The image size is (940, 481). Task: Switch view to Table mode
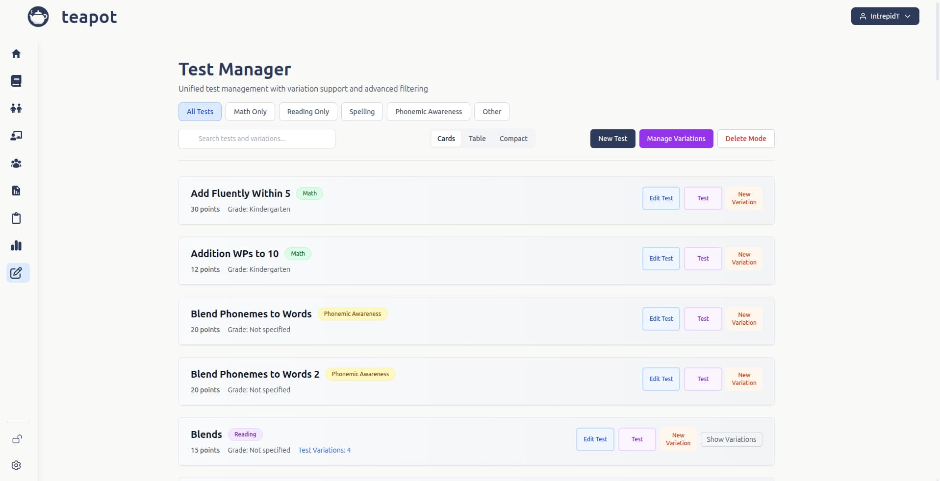[477, 138]
